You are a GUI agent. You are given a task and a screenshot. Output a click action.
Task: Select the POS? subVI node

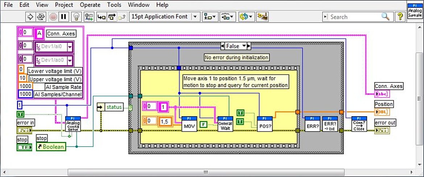click(x=265, y=124)
